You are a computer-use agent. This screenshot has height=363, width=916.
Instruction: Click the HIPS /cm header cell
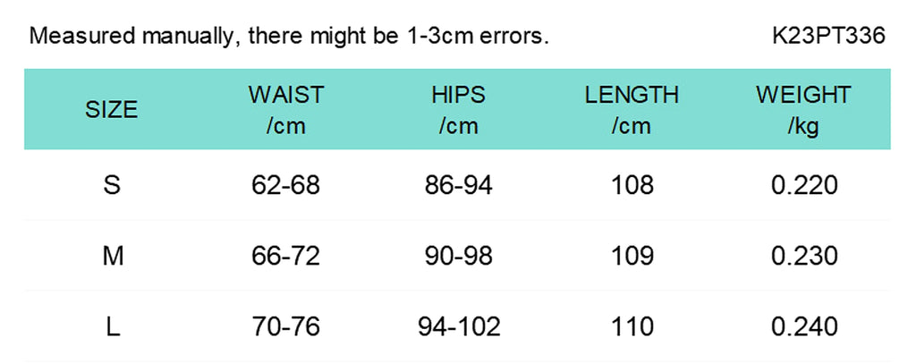click(x=459, y=110)
